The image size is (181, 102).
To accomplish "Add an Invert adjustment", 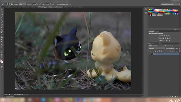I will click(160, 41).
